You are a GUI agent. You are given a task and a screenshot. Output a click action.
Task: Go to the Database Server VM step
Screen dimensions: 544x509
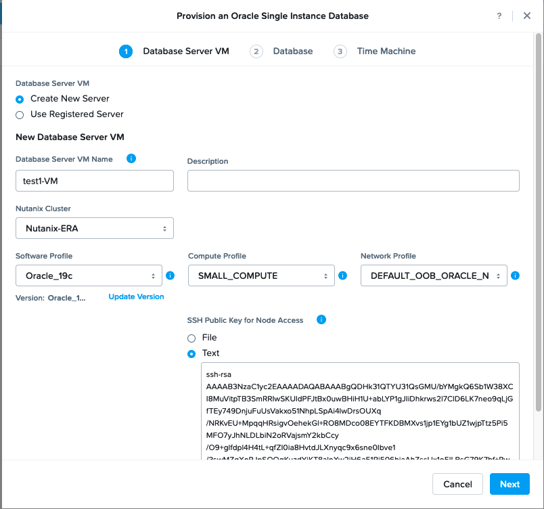[x=186, y=51]
